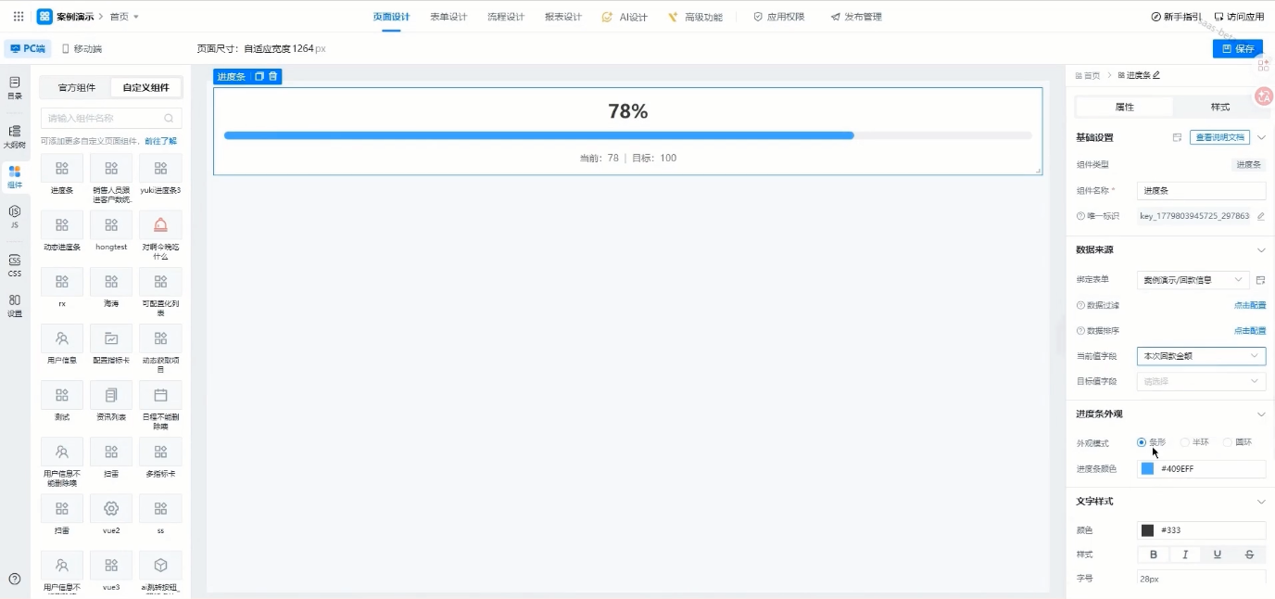Open the 当前值字段 dropdown
Image resolution: width=1275 pixels, height=599 pixels.
tap(1201, 356)
